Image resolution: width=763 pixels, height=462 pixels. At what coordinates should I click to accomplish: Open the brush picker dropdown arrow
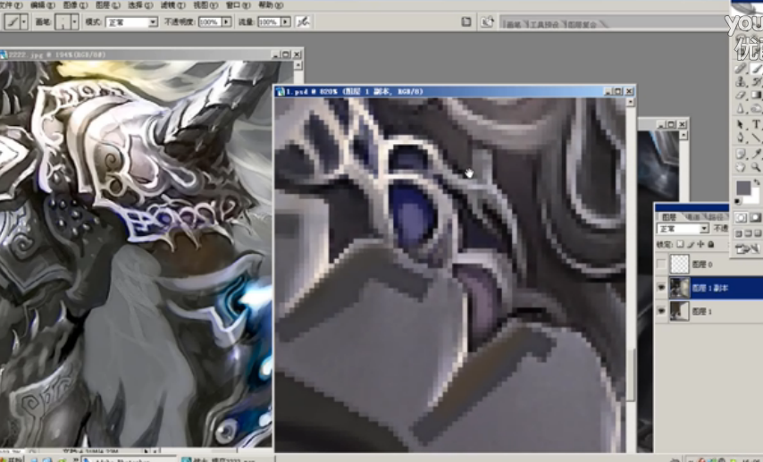click(74, 22)
